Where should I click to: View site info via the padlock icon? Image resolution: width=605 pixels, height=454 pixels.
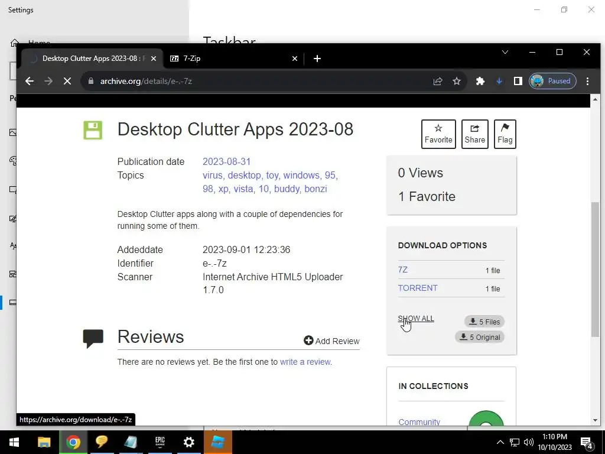pos(91,81)
